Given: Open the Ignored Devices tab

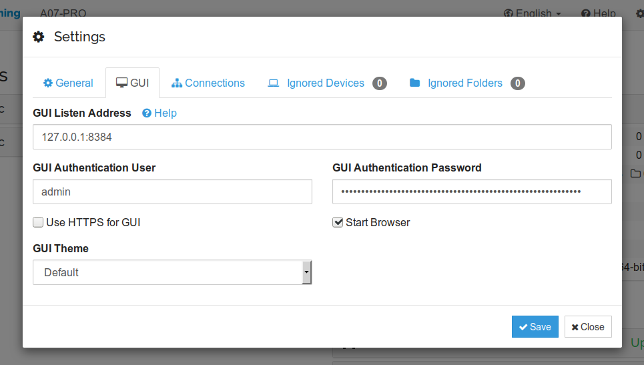Looking at the screenshot, I should tap(326, 83).
